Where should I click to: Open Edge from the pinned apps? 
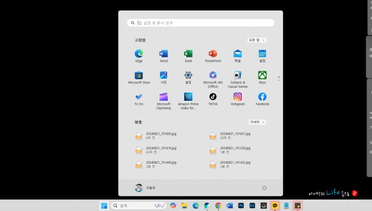pyautogui.click(x=139, y=56)
